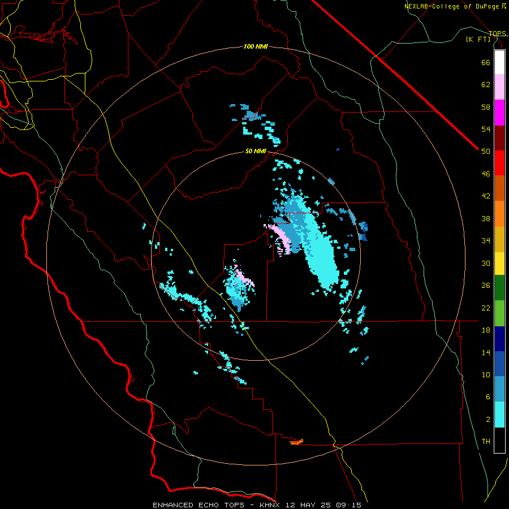Click the yellow 30 kft legend swatch
The image size is (509, 509).
(x=499, y=264)
